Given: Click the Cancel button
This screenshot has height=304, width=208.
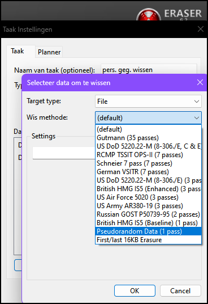Looking at the screenshot, I should 180,290.
